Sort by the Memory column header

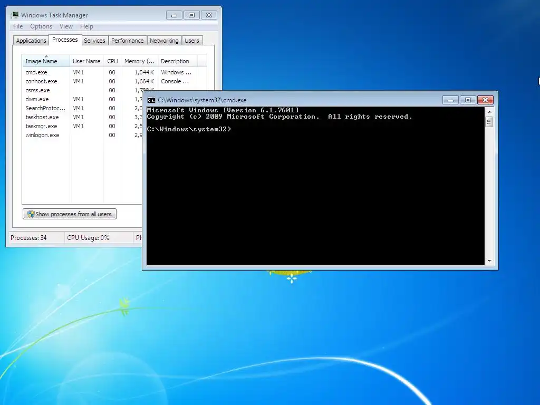[x=139, y=61]
